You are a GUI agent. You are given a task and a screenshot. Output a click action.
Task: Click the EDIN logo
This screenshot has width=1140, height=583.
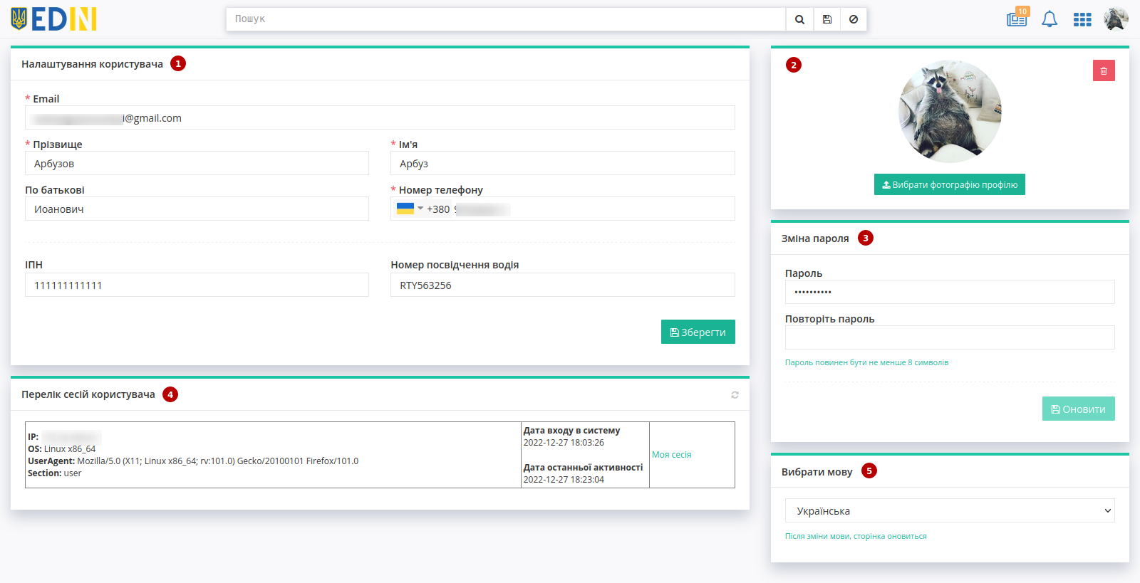click(53, 19)
